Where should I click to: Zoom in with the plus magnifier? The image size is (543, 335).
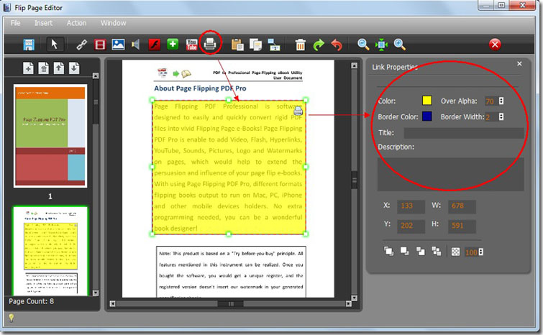click(x=399, y=45)
